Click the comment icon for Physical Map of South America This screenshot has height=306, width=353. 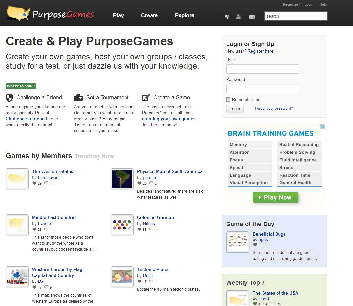[x=151, y=183]
